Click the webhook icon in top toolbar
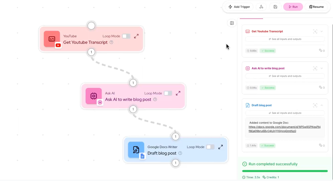 point(261,7)
